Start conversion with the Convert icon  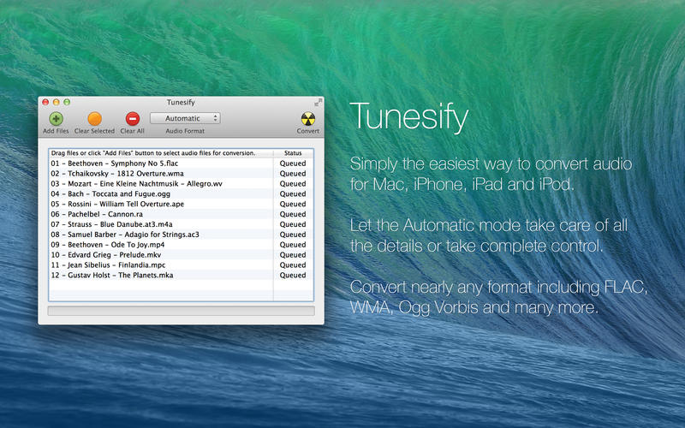point(308,118)
